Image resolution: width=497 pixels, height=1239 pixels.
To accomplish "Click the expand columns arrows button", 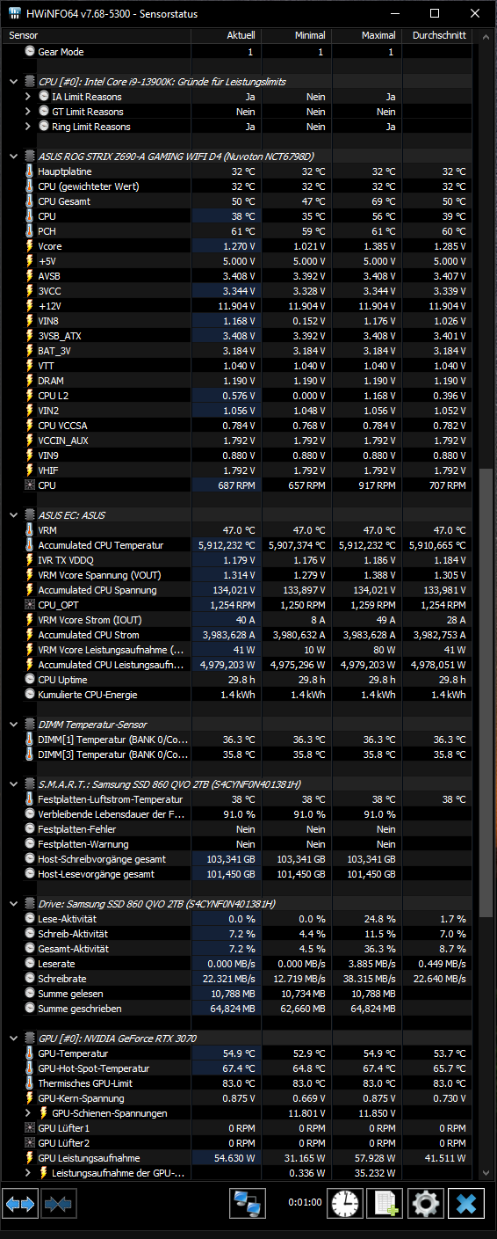I will (x=20, y=1202).
